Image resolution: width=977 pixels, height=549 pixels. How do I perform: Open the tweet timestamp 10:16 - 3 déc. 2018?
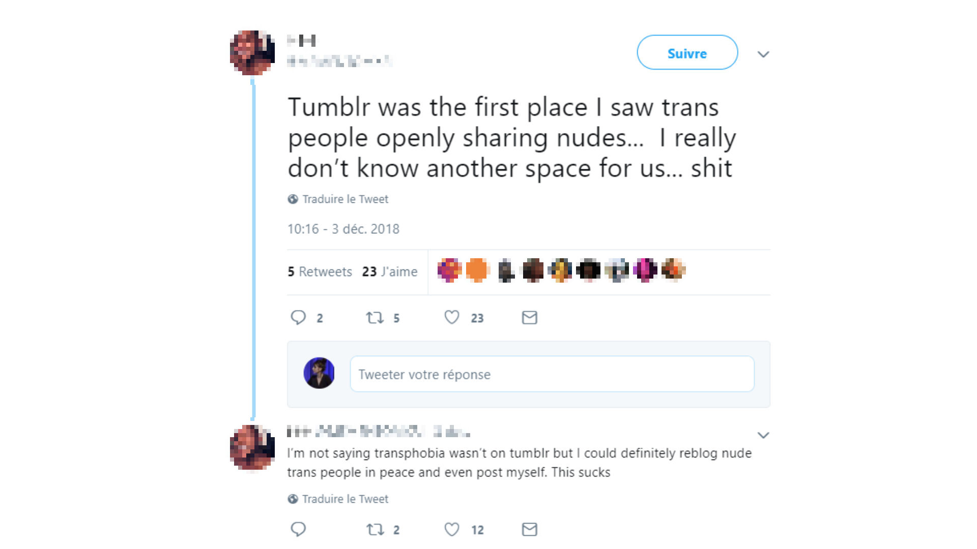point(343,229)
